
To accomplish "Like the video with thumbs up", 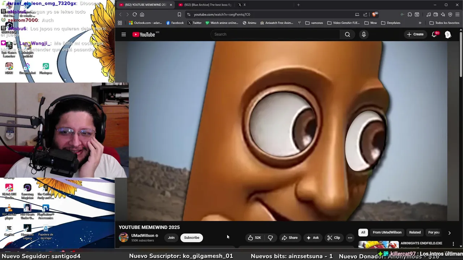I will coord(254,238).
